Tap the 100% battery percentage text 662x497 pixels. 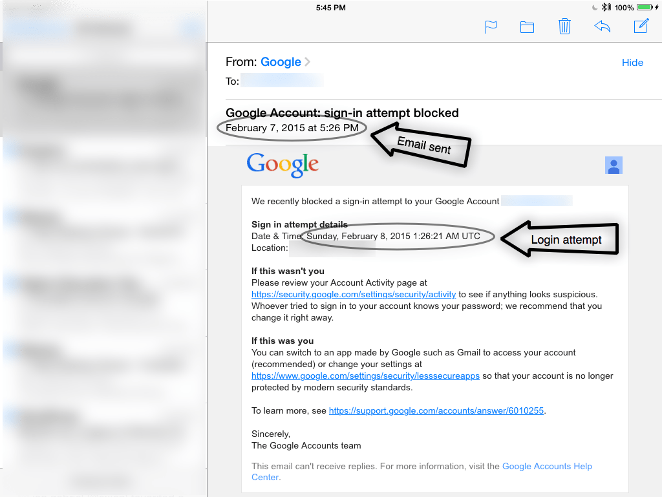(x=624, y=8)
